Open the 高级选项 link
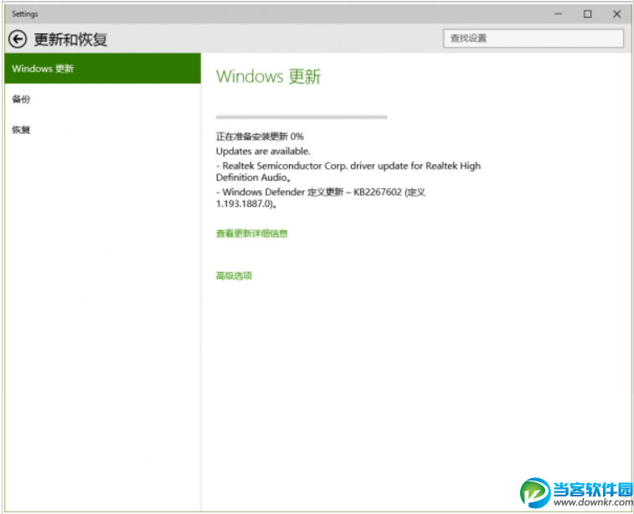 point(235,275)
